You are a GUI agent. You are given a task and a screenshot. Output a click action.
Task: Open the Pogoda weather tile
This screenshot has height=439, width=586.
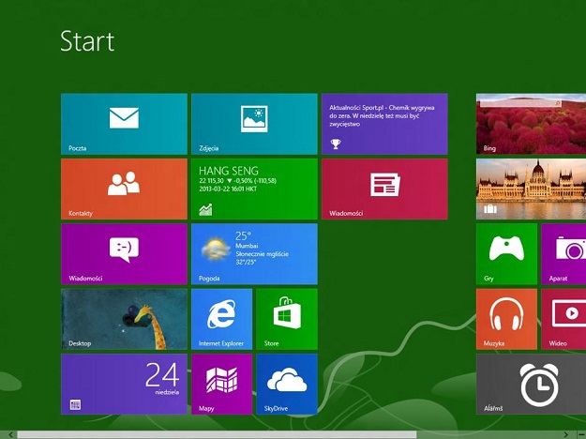[254, 254]
